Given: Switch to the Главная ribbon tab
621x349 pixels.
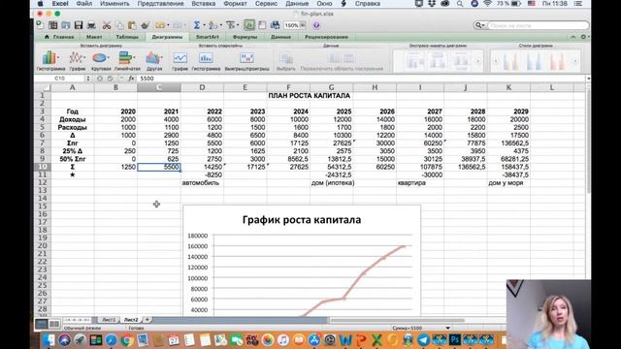Looking at the screenshot, I should 59,37.
